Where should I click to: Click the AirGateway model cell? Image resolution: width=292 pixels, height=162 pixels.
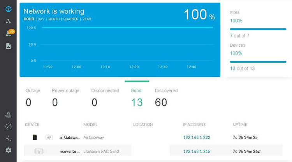point(94,137)
